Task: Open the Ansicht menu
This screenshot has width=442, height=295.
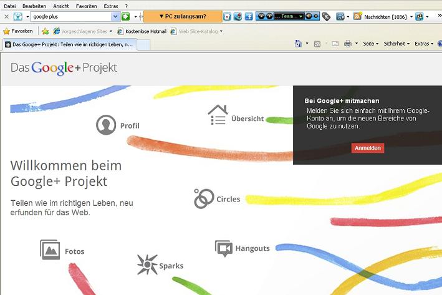Action: (x=61, y=6)
